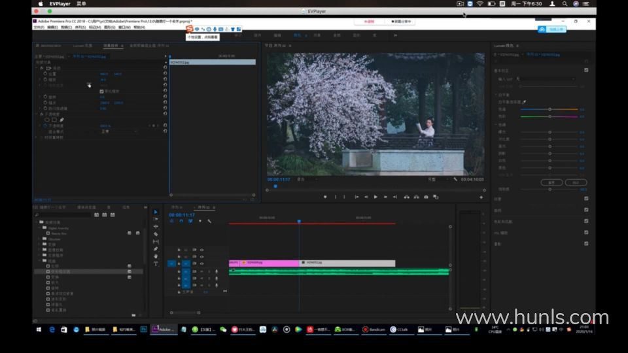
Task: Open the blend mode dropdown
Action: 118,131
